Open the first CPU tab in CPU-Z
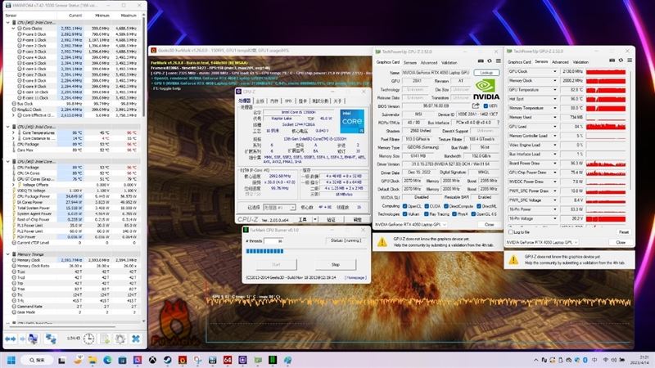The height and width of the screenshot is (368, 655). 245,101
